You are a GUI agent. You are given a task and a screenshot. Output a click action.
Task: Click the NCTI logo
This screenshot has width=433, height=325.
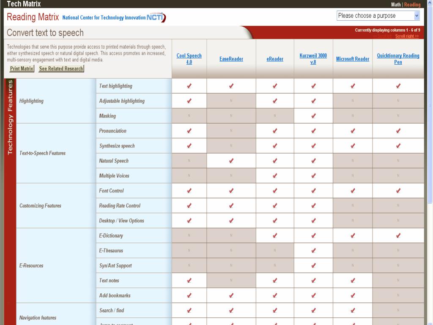click(x=156, y=17)
